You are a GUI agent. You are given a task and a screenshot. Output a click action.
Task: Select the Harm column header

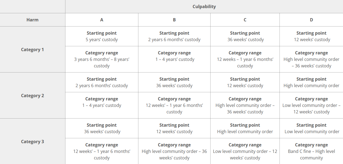click(x=32, y=20)
